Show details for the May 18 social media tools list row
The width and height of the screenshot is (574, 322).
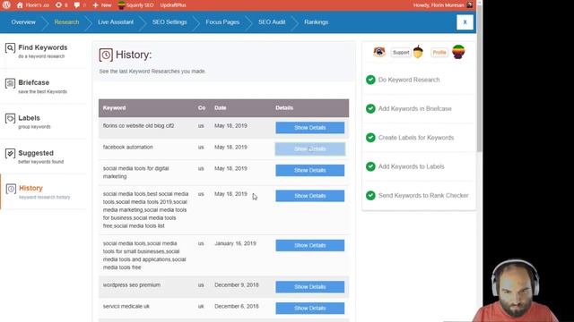[x=310, y=196]
